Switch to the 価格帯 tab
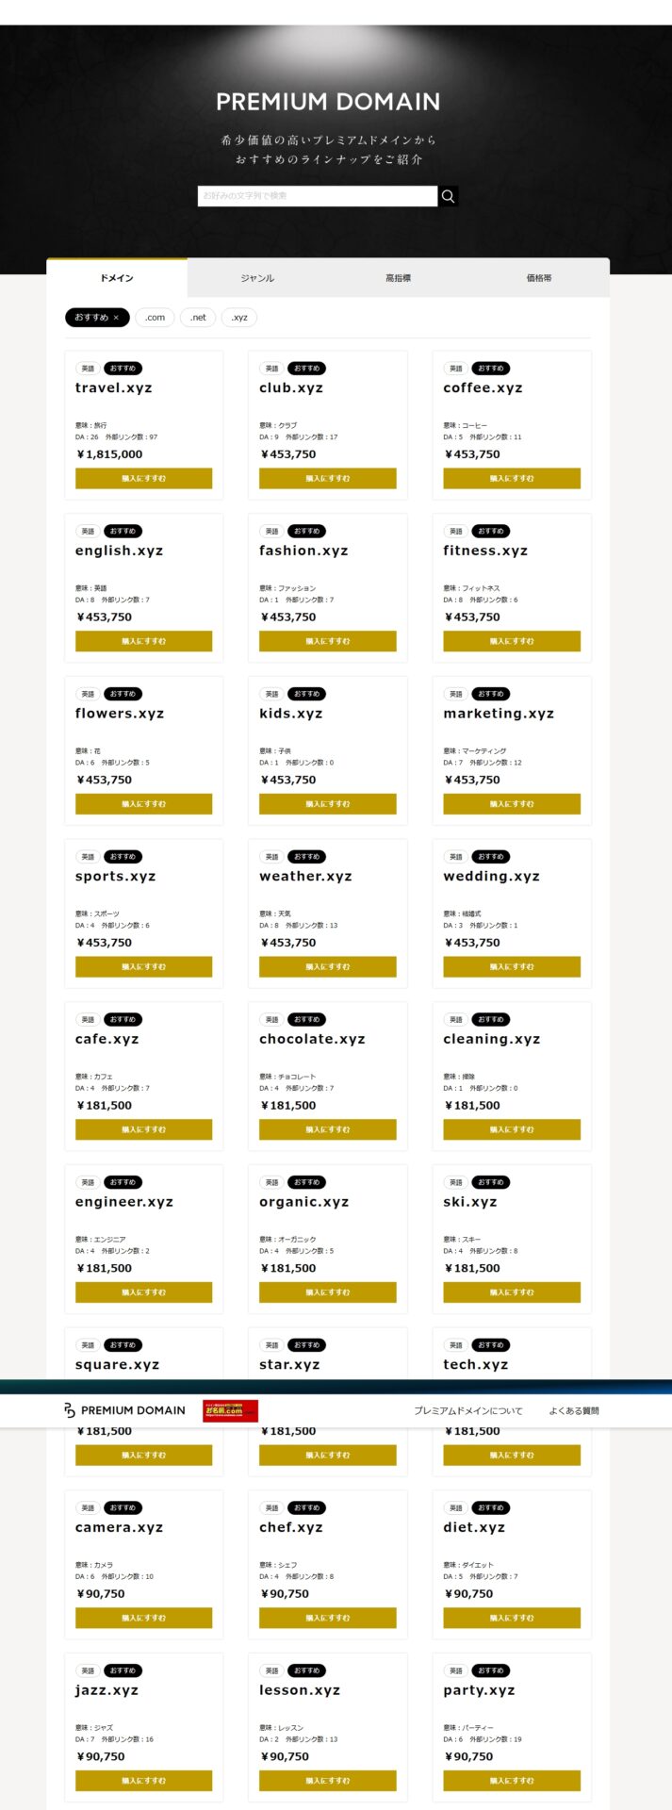 (x=539, y=278)
